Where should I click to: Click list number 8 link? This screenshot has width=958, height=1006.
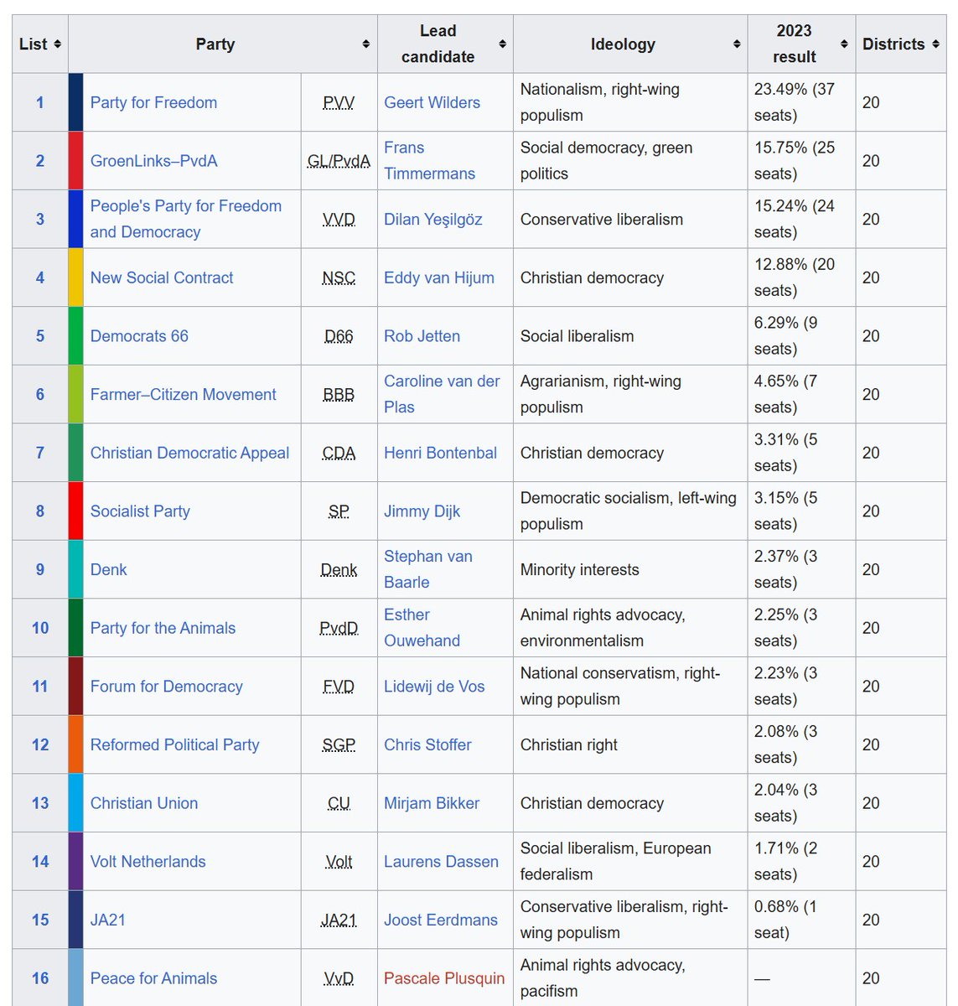(39, 511)
